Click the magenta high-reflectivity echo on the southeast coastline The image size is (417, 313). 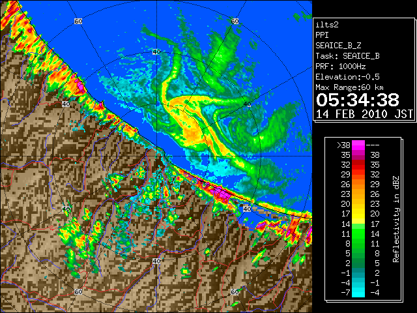[x=222, y=193]
